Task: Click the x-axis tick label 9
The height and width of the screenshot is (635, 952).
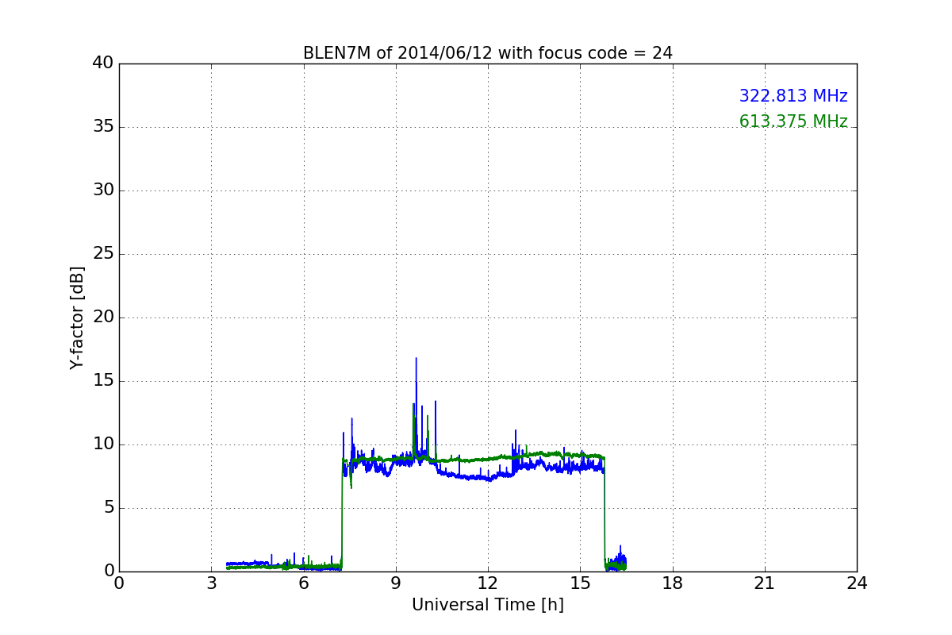Action: [x=396, y=583]
